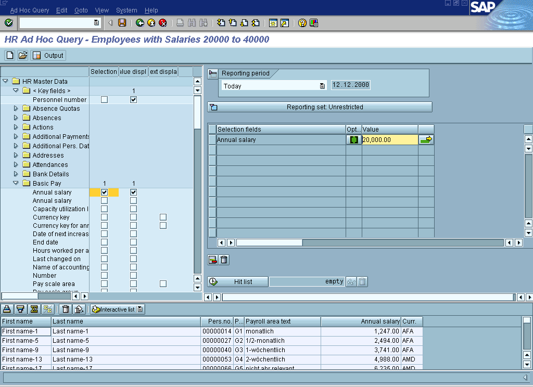Click the selection table horizontal scrollbar thumb
The image size is (533, 387).
[x=269, y=242]
